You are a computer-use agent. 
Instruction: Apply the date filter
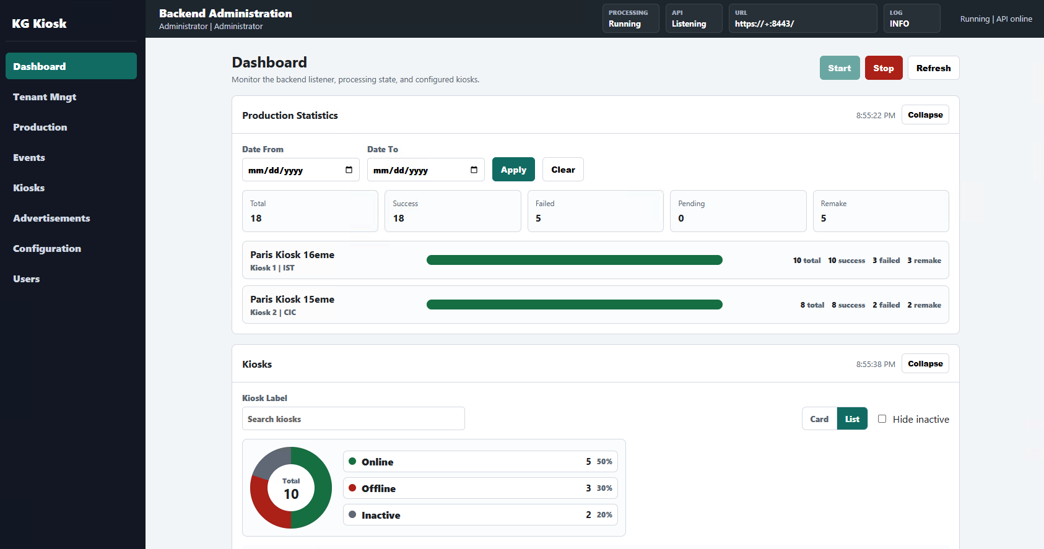tap(513, 170)
